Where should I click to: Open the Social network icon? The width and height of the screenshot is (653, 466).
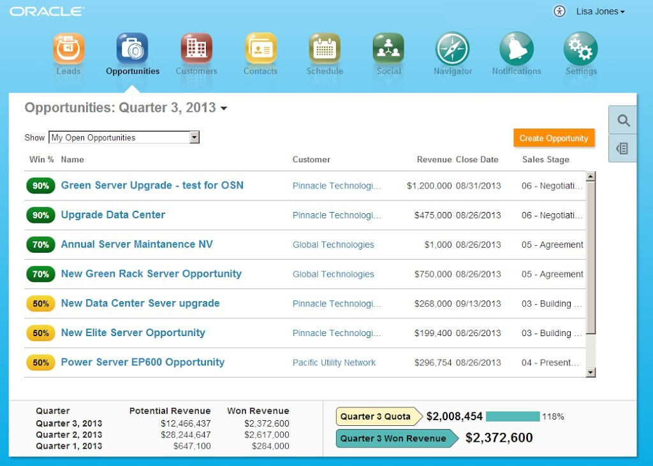tap(388, 48)
